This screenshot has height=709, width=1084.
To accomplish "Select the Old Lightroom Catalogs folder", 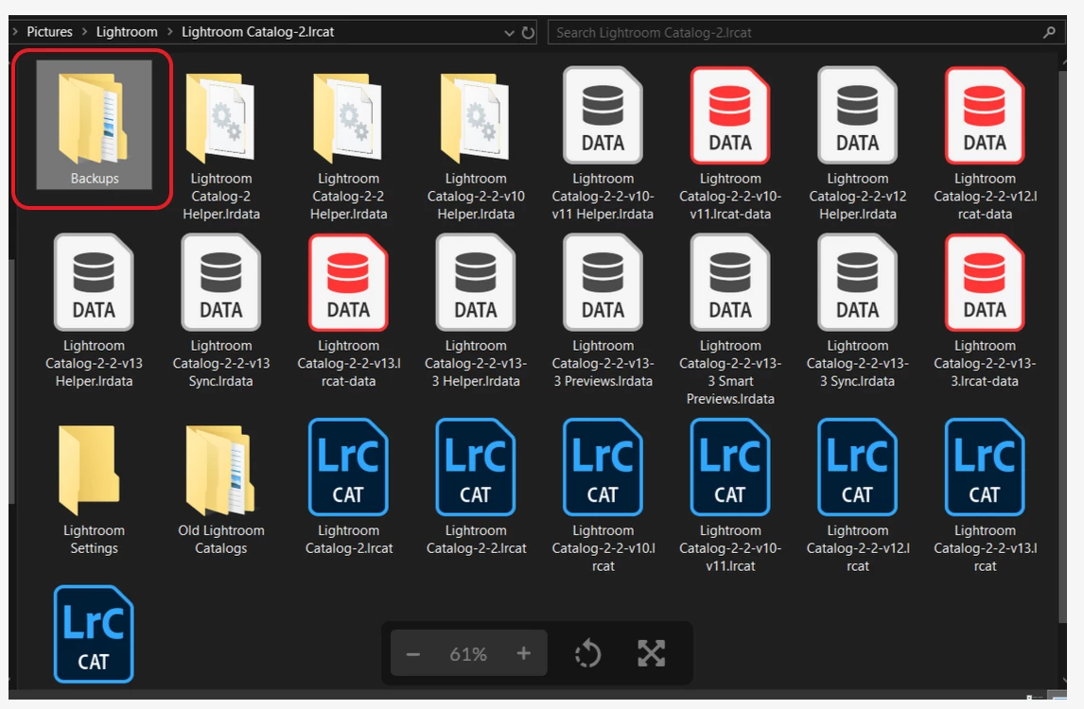I will pyautogui.click(x=221, y=489).
